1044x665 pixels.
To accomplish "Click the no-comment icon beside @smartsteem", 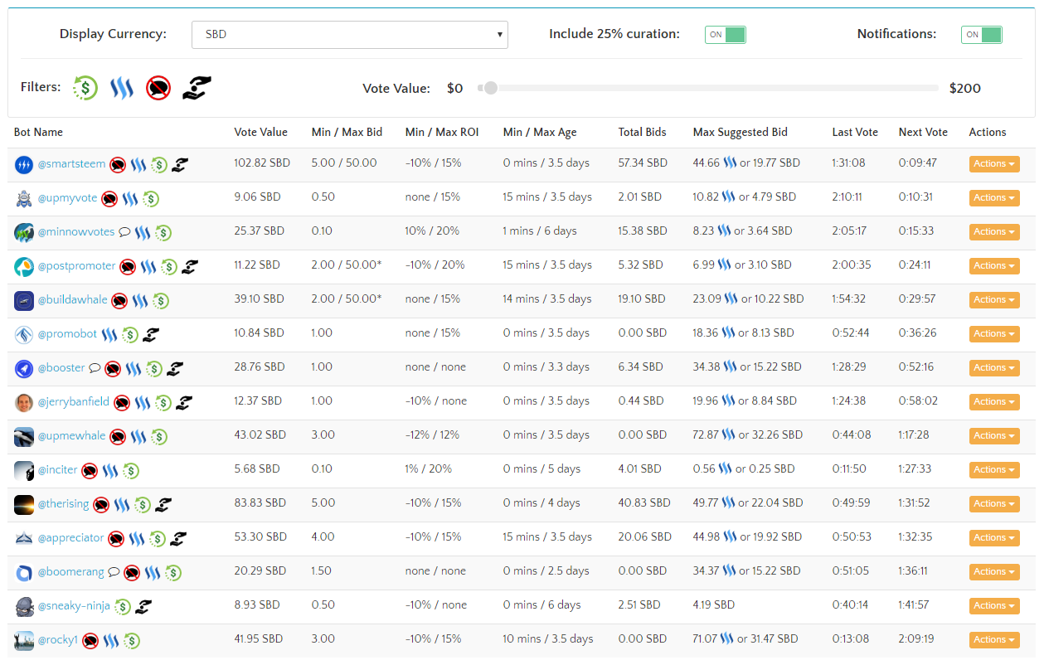I will 118,164.
